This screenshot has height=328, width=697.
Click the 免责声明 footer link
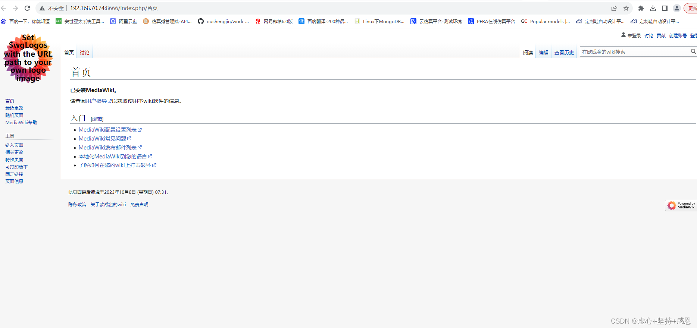click(x=139, y=204)
